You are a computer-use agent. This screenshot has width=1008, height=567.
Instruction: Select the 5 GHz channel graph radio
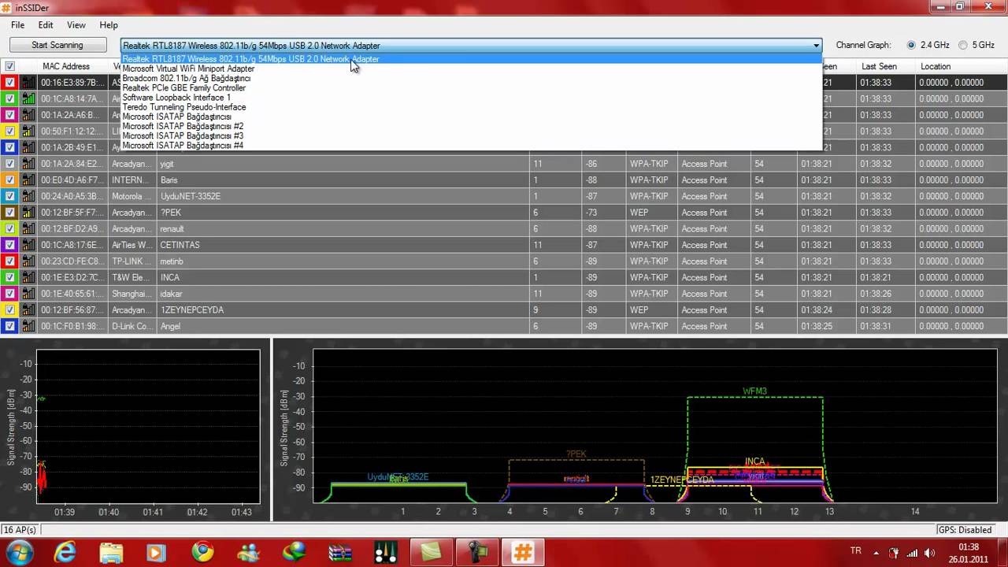pos(962,46)
